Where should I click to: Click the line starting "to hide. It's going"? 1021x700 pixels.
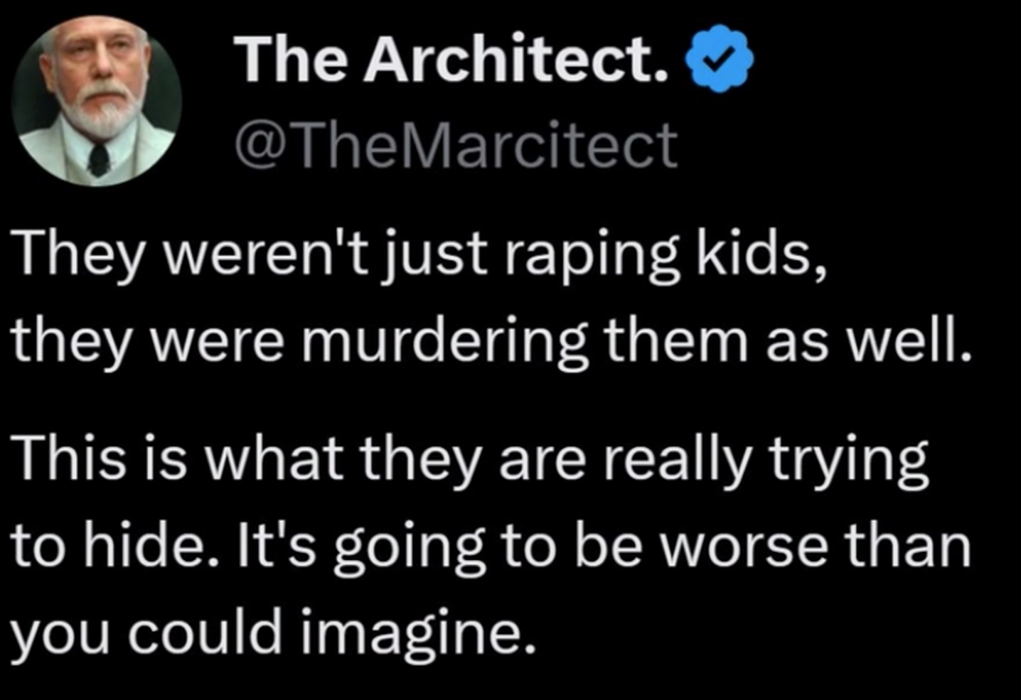[491, 546]
